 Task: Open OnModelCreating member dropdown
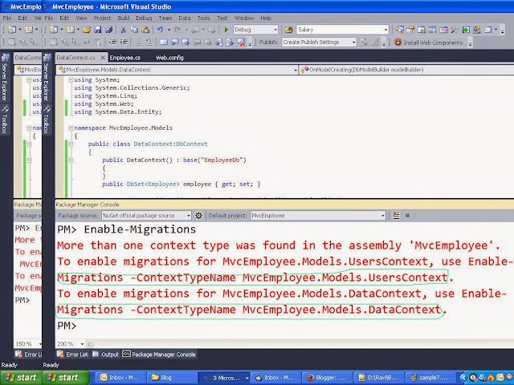(x=406, y=70)
